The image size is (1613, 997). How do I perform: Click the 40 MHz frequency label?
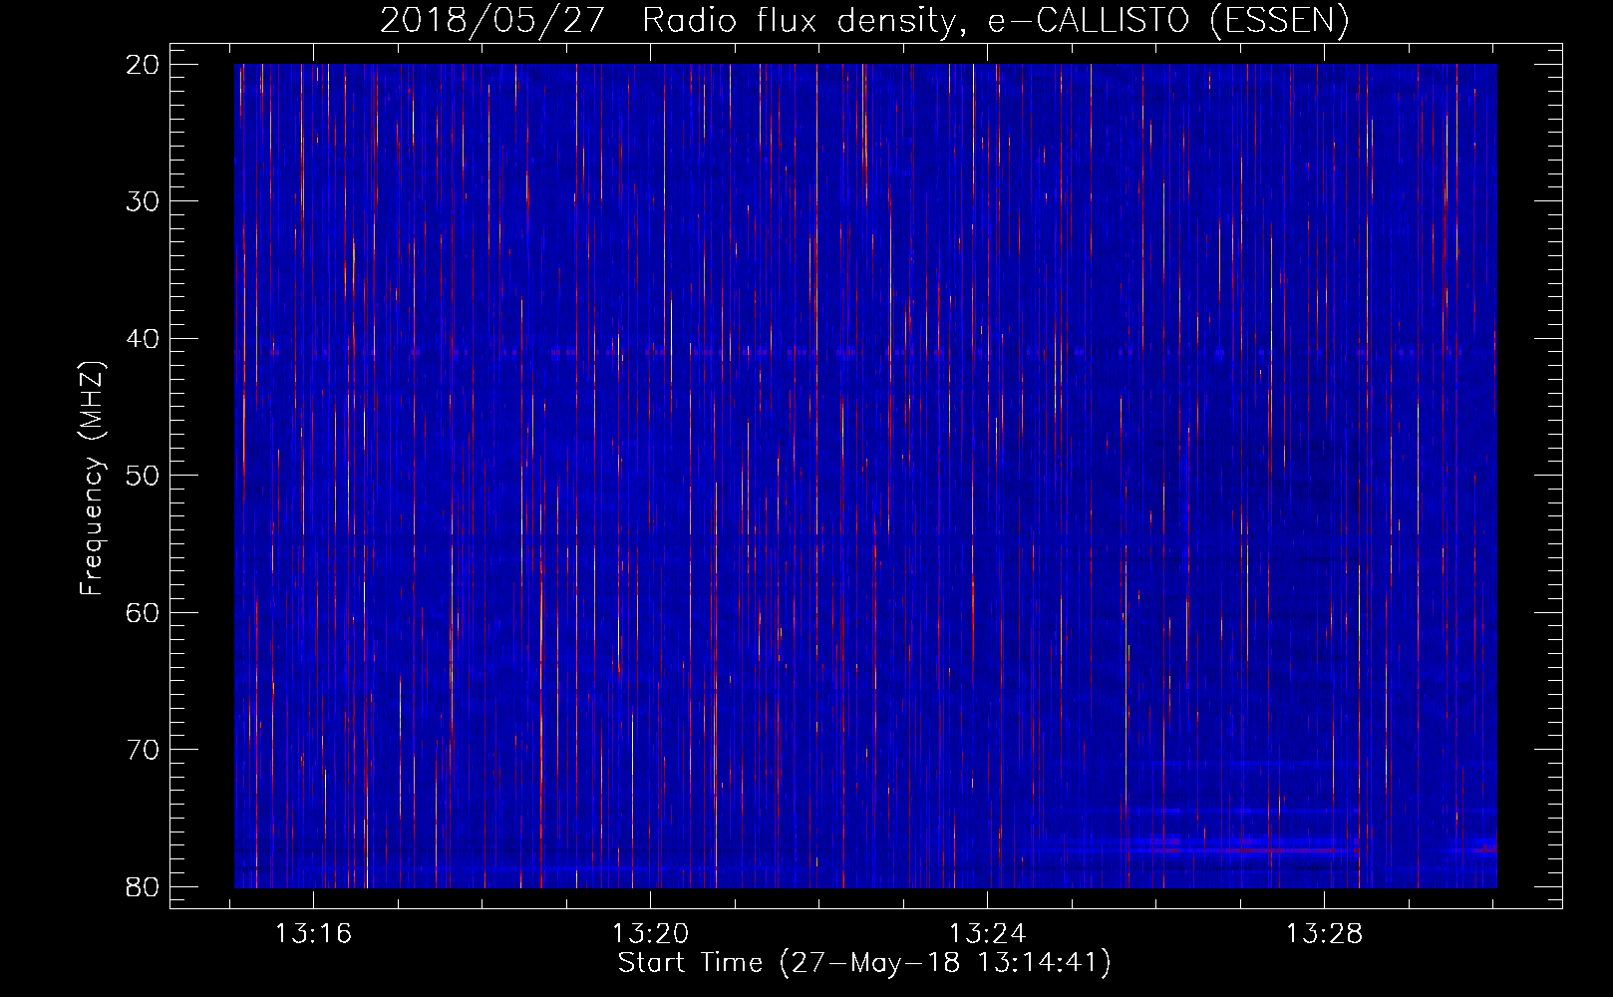click(x=143, y=339)
